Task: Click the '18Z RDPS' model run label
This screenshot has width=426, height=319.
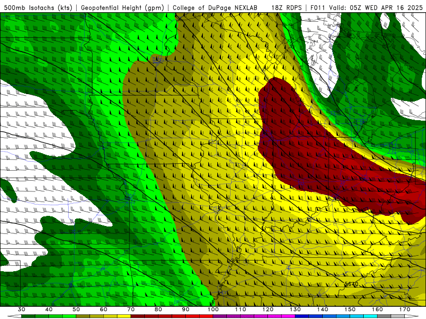Action: [286, 7]
